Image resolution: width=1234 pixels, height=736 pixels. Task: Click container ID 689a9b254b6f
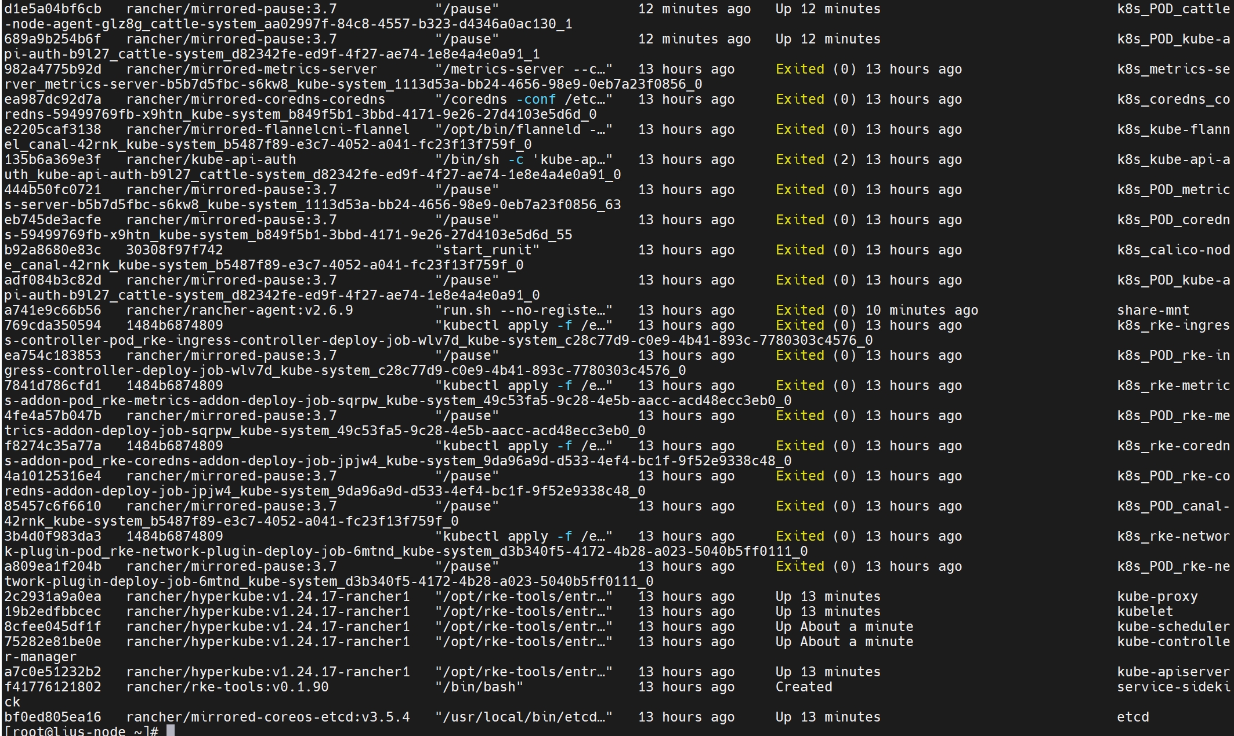(x=53, y=39)
